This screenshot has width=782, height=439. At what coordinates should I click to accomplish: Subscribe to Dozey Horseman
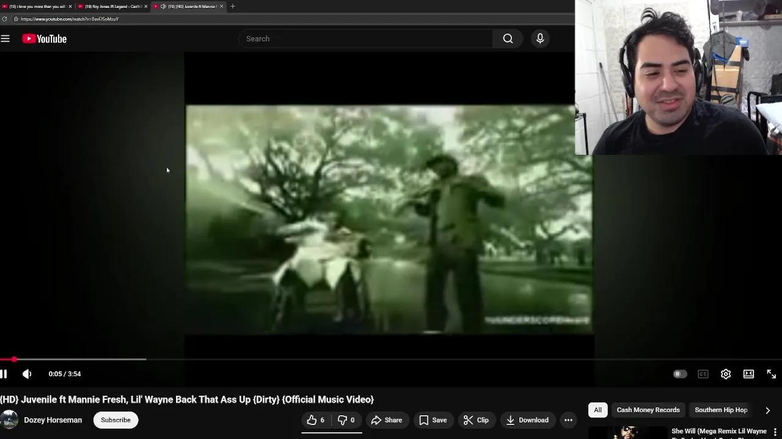(x=115, y=420)
